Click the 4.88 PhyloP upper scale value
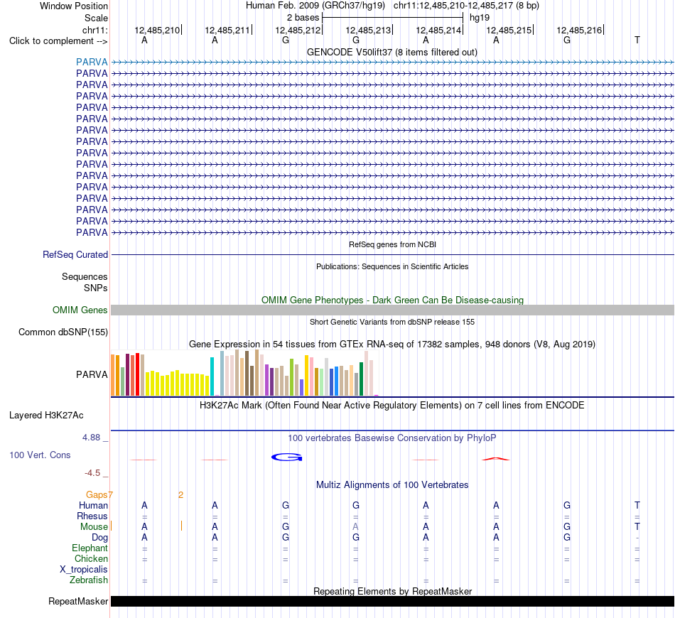This screenshot has width=675, height=618. [91, 438]
